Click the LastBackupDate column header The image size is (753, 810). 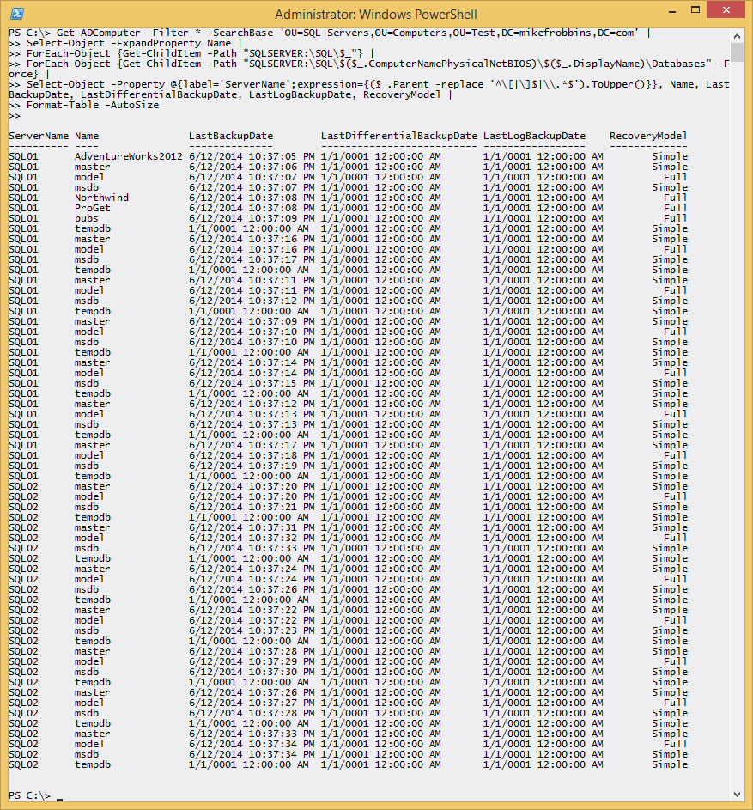(231, 136)
